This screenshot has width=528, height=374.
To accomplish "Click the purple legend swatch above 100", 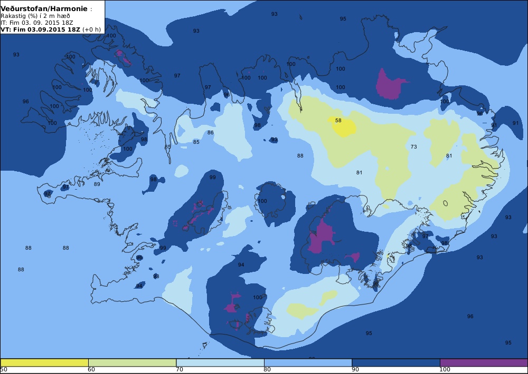I will pos(484,362).
